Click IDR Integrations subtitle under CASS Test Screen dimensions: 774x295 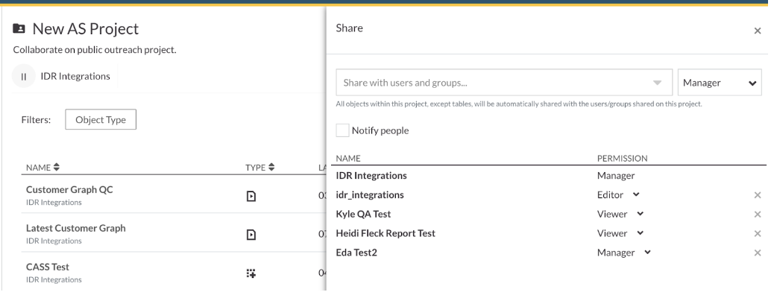pyautogui.click(x=54, y=279)
